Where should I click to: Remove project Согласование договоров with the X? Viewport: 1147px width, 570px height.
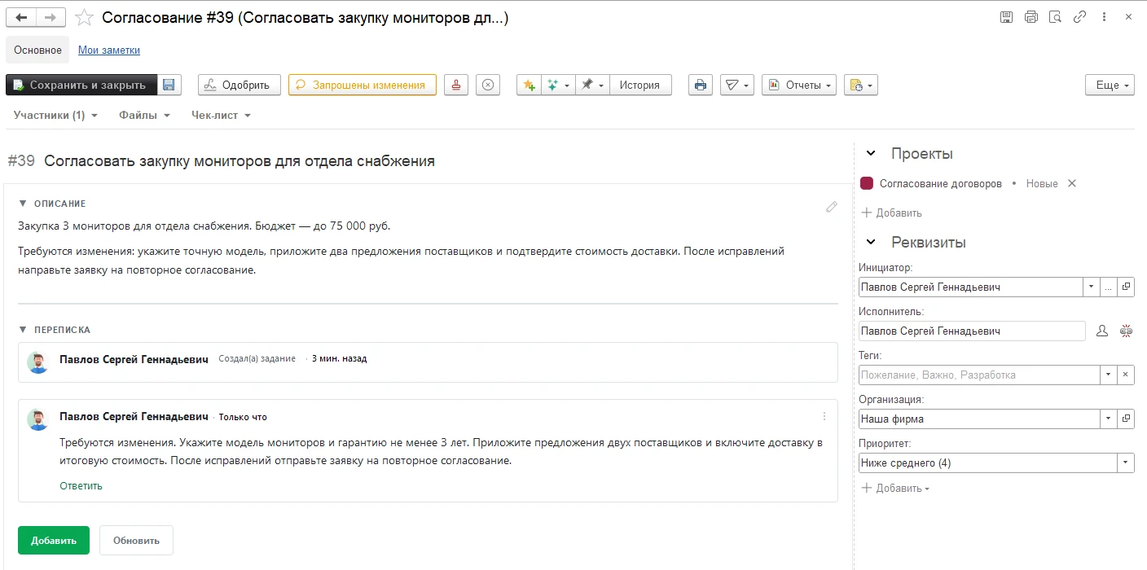click(1072, 183)
